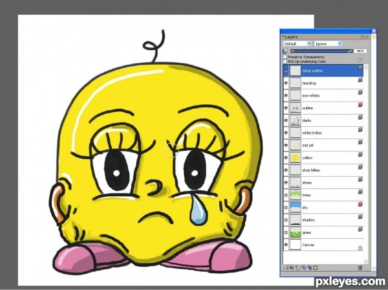
Task: Select the sky layer thumbnail
Action: pyautogui.click(x=296, y=208)
